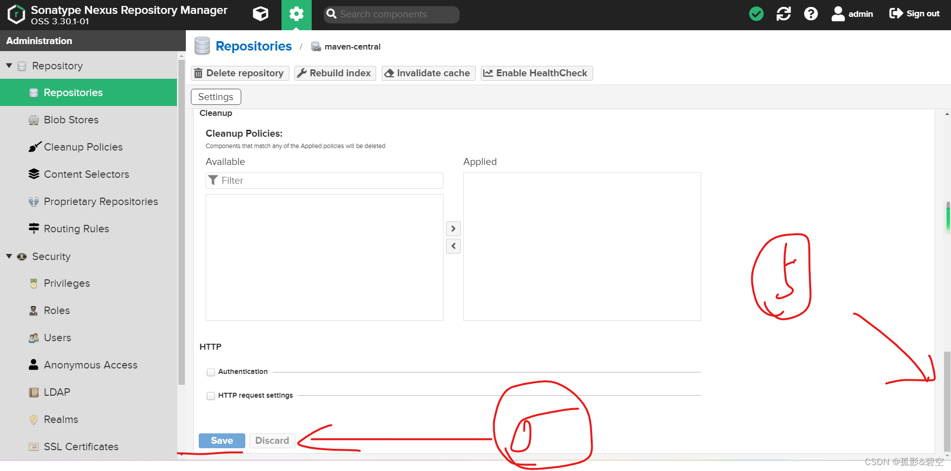Click the move-left arrow to remove policy
The width and height of the screenshot is (951, 471).
453,246
